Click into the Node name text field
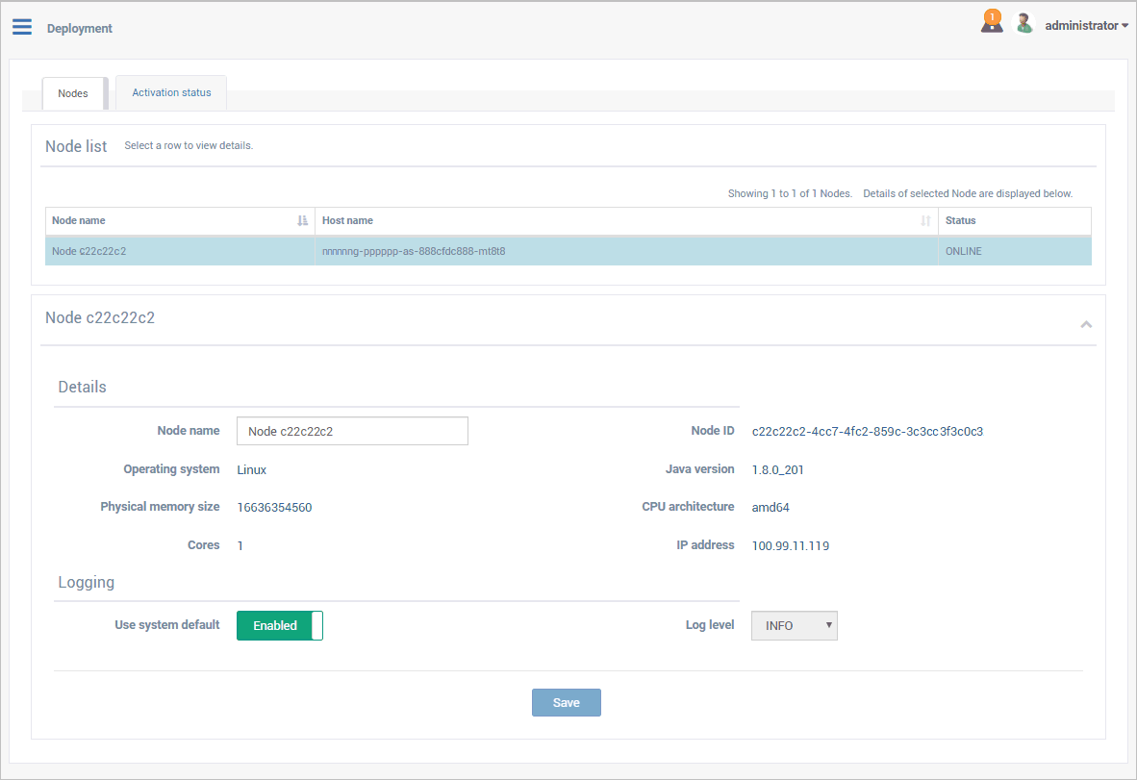This screenshot has width=1137, height=780. [352, 432]
